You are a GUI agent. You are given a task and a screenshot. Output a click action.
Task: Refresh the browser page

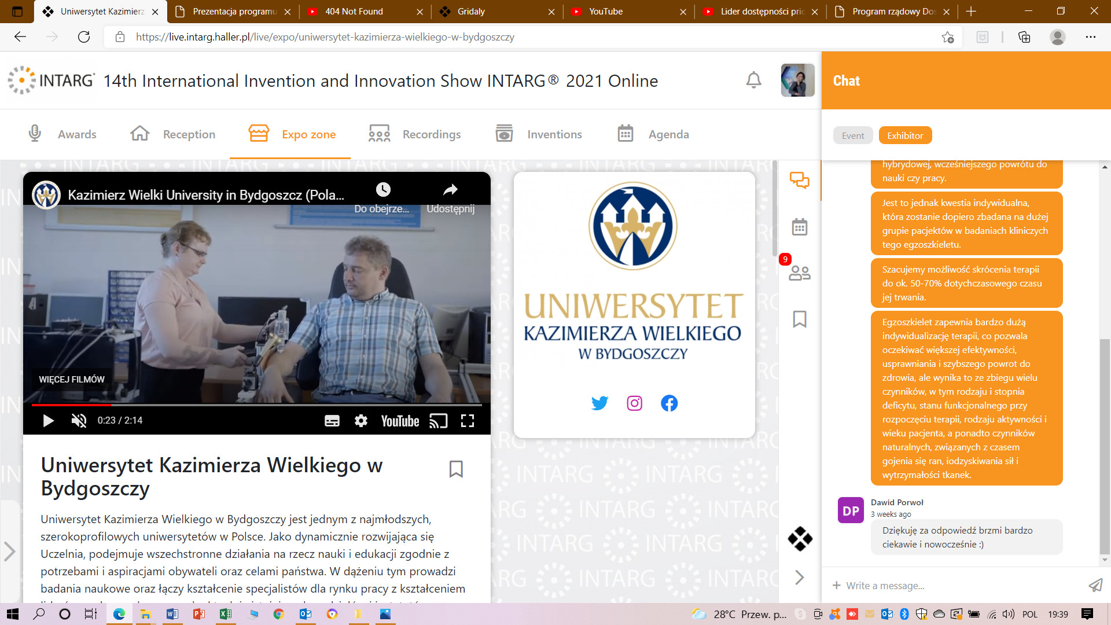(84, 37)
